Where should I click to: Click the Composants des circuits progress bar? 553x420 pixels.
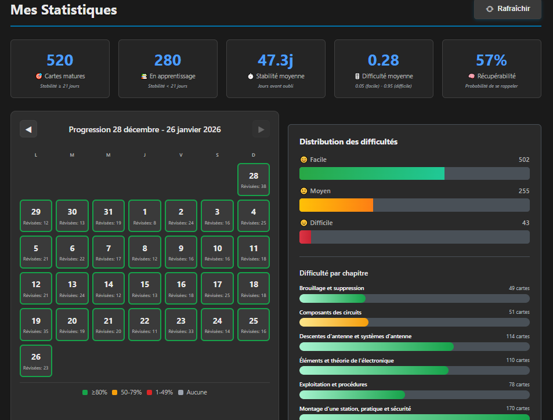(414, 323)
